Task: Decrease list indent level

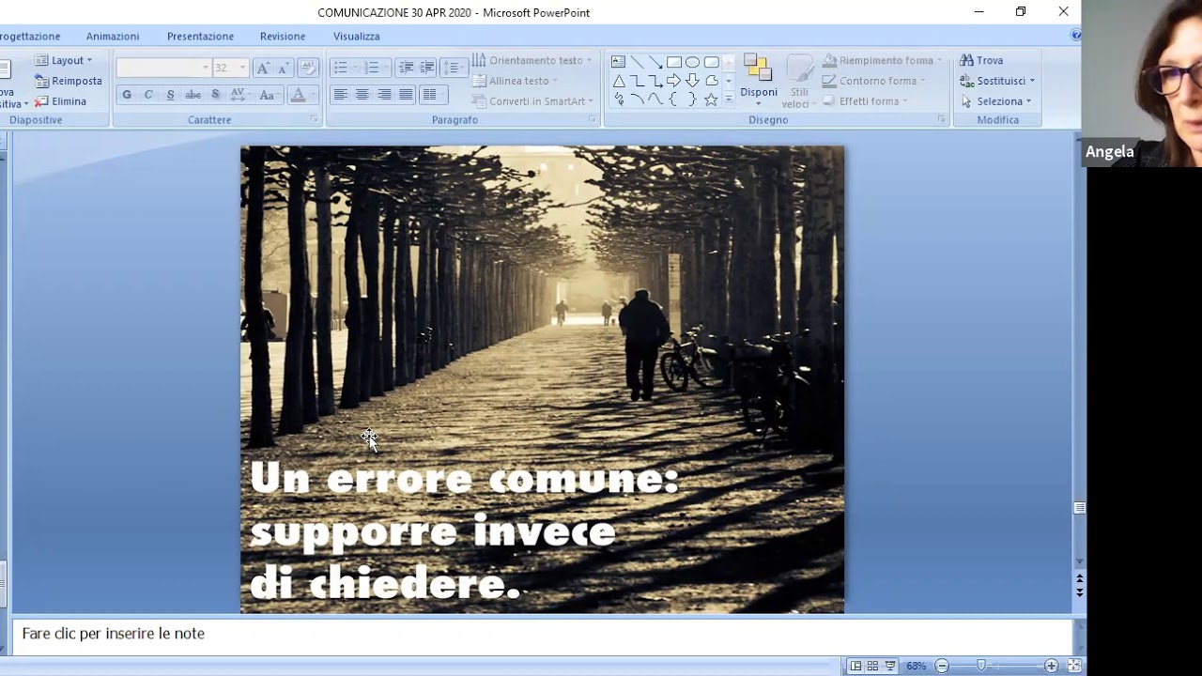Action: (406, 68)
